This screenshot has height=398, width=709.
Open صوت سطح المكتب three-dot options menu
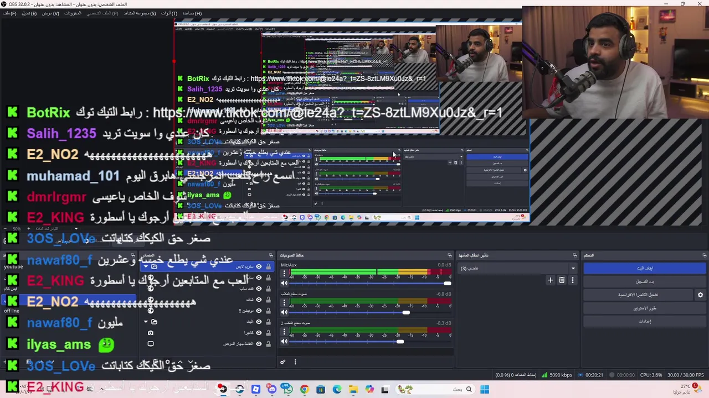pyautogui.click(x=284, y=302)
